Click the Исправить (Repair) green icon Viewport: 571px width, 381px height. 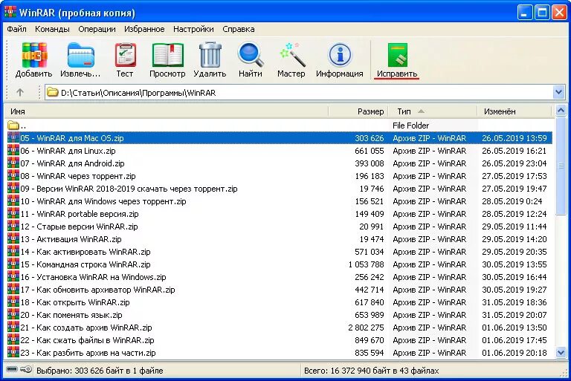pyautogui.click(x=397, y=55)
